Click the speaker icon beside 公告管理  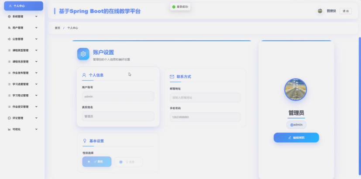[9, 39]
